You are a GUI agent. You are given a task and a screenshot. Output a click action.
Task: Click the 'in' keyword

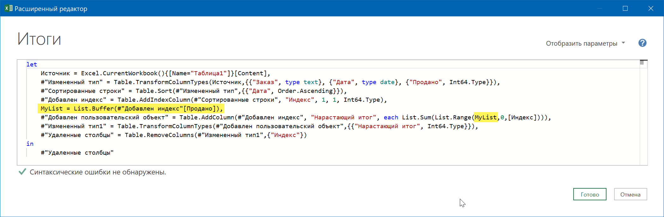pyautogui.click(x=30, y=144)
